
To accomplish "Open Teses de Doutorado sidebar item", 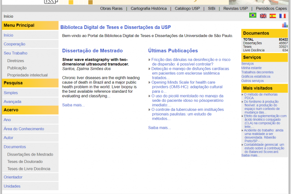I will pos(25,162).
